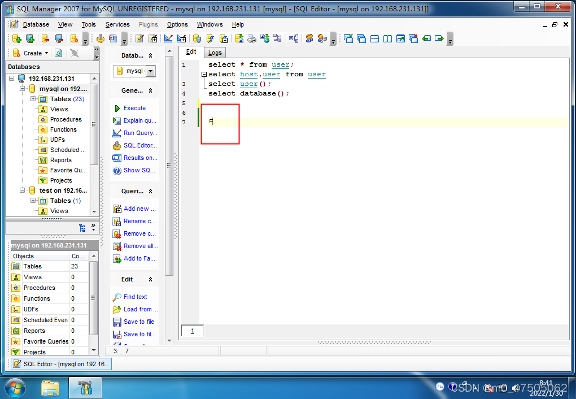This screenshot has width=576, height=399.
Task: Open the SQL Monitor stamp icon
Action: coord(100,38)
